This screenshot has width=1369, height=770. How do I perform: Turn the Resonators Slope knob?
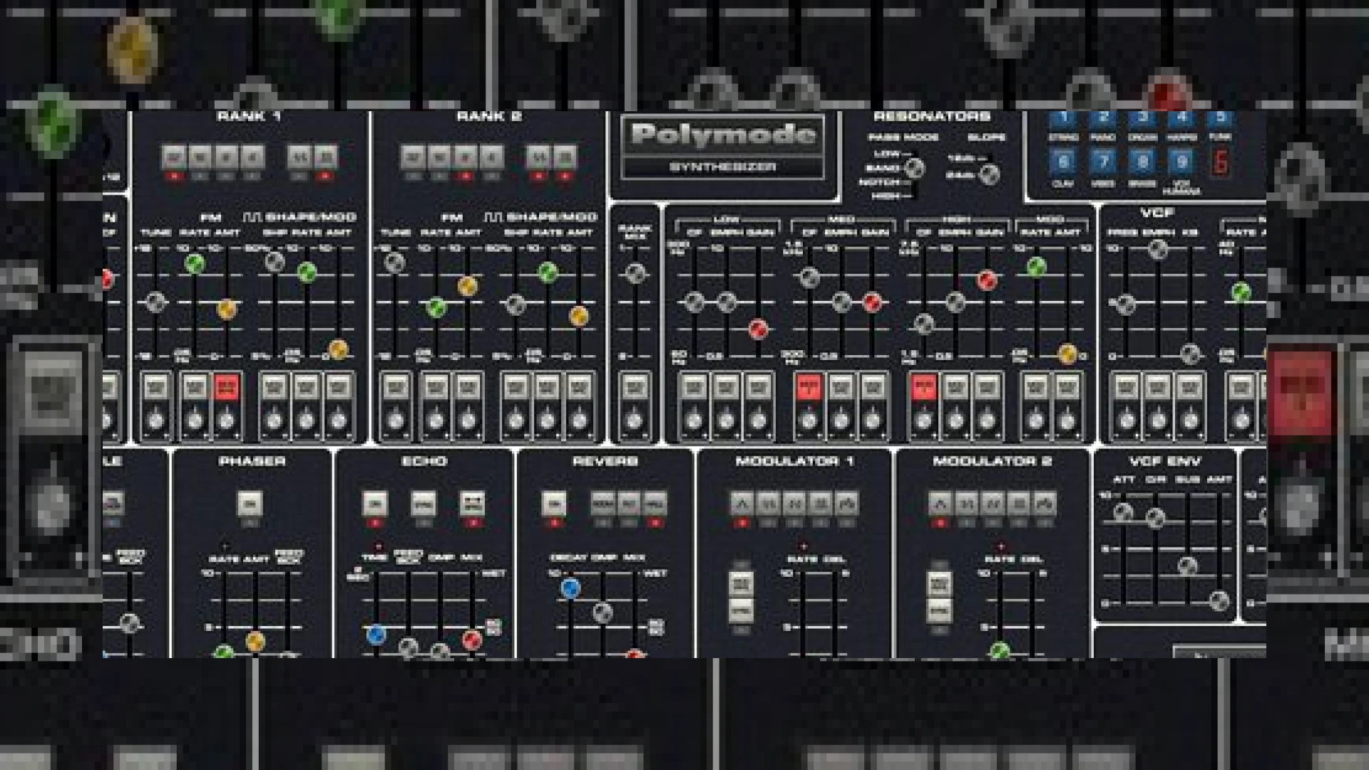tap(989, 173)
